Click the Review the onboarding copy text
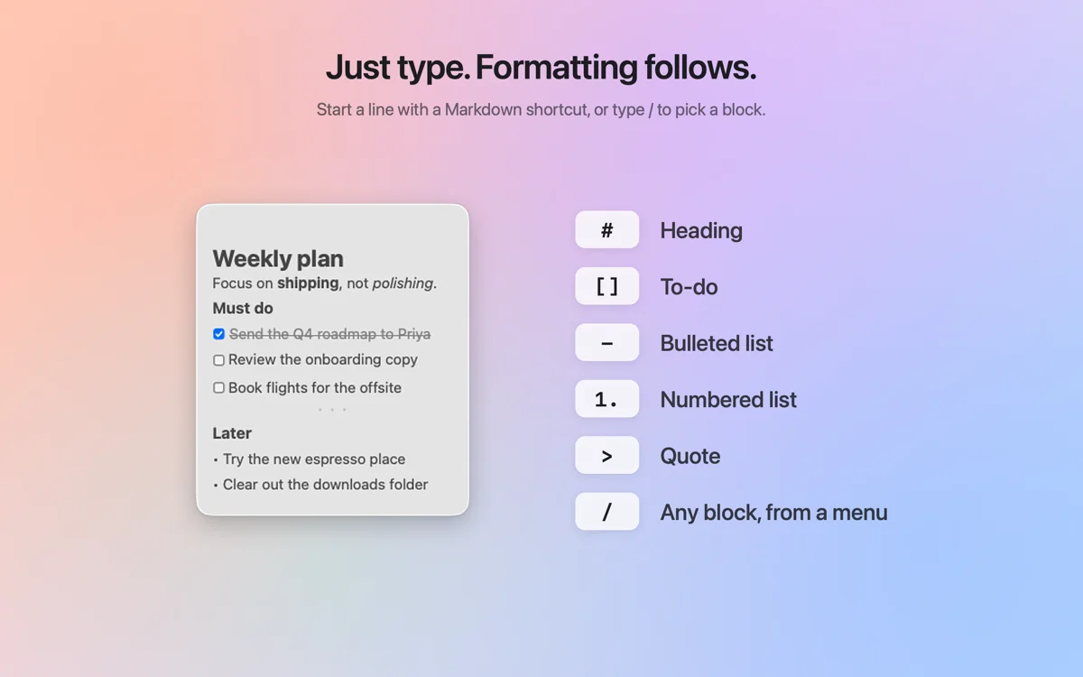 coord(323,359)
